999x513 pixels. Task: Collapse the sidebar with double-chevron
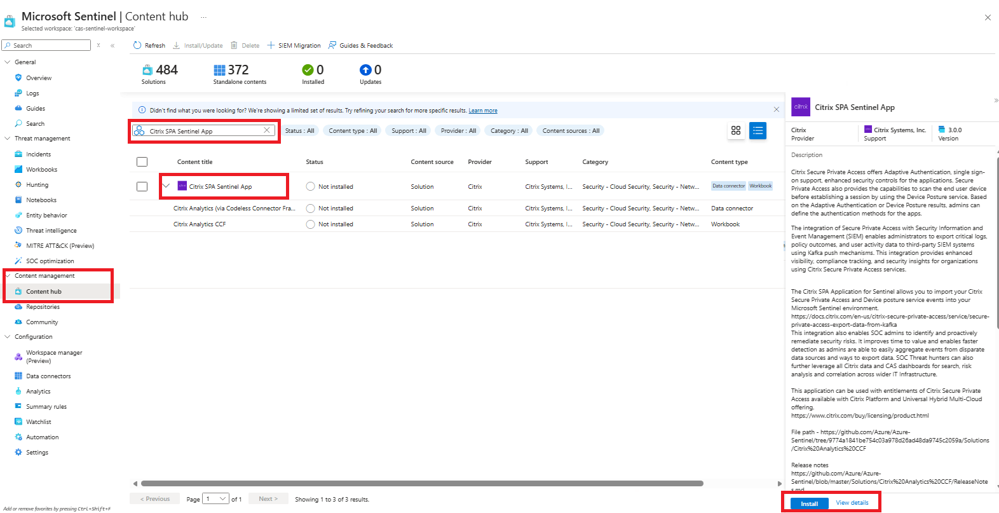click(112, 46)
